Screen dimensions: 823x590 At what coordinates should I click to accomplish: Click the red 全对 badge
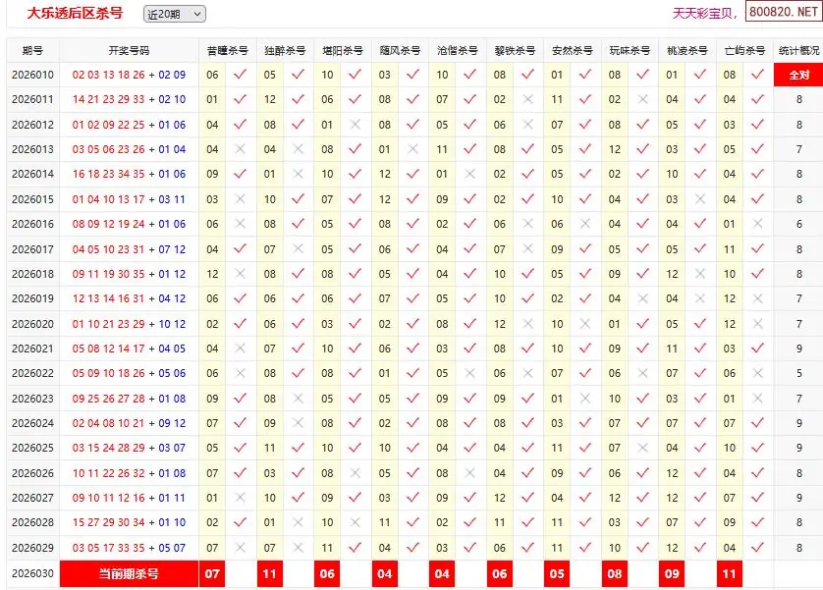798,75
